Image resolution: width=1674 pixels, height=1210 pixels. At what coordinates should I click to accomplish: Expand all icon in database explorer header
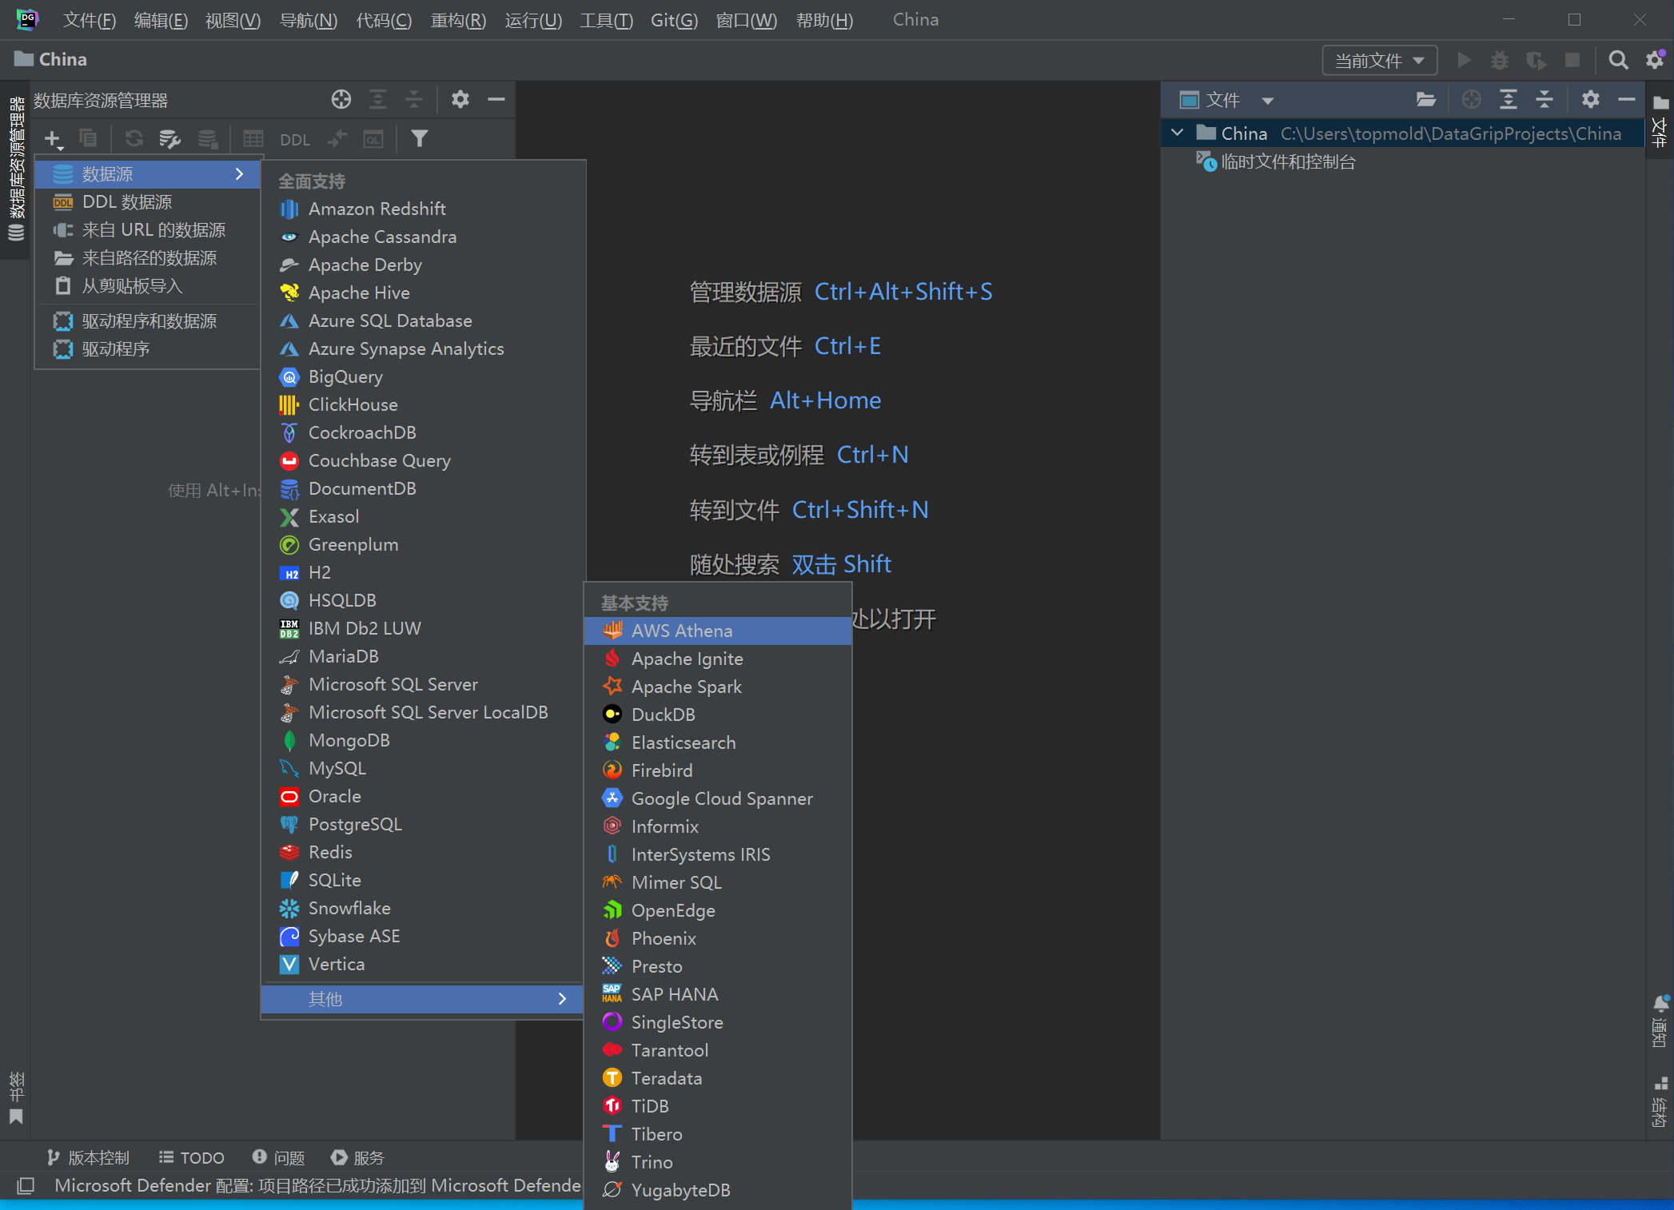tap(378, 99)
